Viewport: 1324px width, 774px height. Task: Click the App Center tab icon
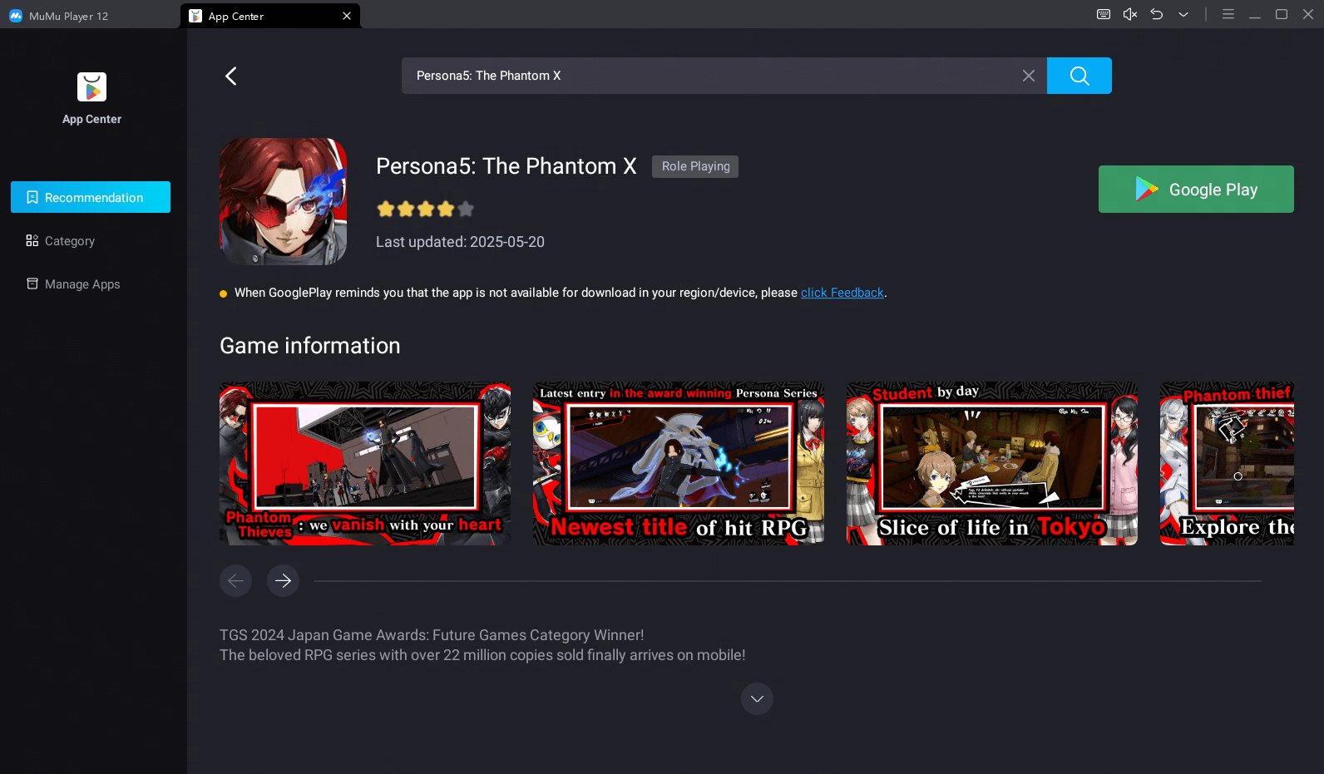click(195, 16)
